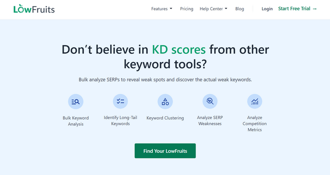Select the Bulk Keyword Analysis label
The height and width of the screenshot is (175, 330).
pos(76,121)
